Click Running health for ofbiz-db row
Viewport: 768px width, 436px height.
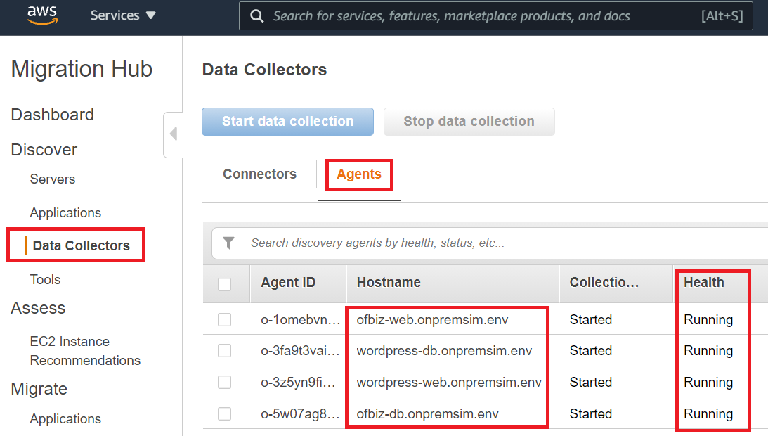pyautogui.click(x=708, y=414)
